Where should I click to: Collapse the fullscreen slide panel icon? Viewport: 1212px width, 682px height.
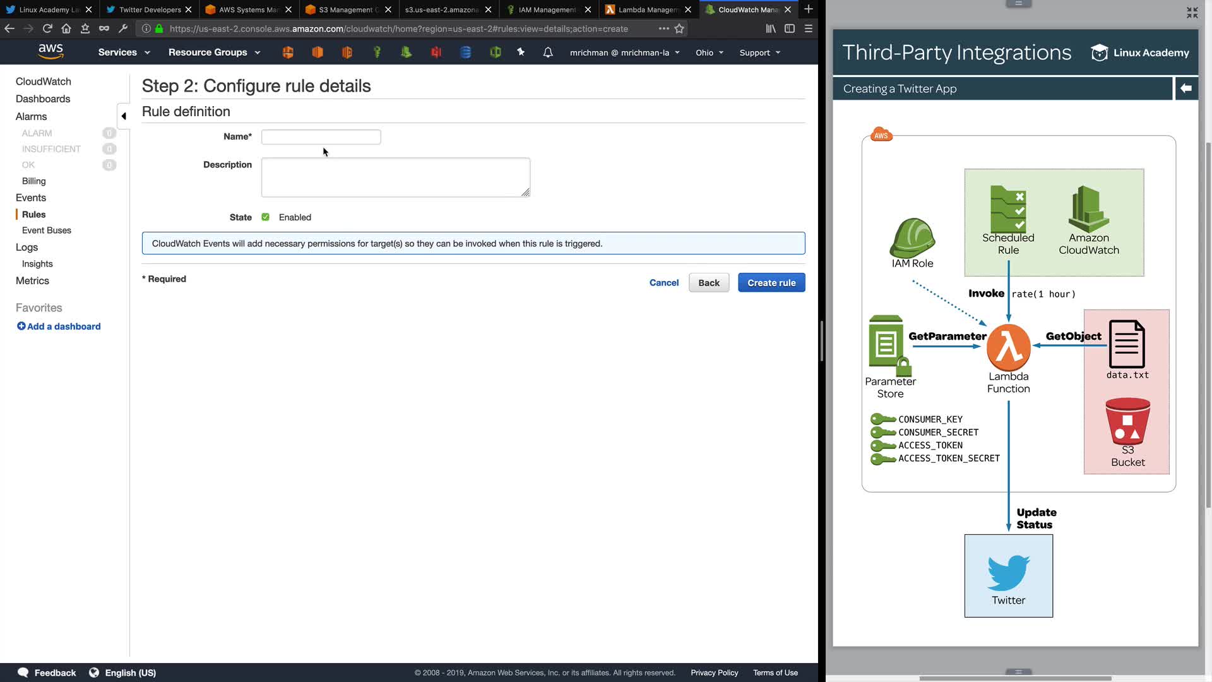(x=1192, y=13)
